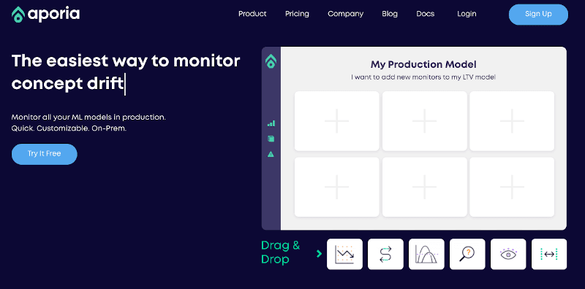This screenshot has height=289, width=585.
Task: Click the Try It Free button
Action: point(45,154)
